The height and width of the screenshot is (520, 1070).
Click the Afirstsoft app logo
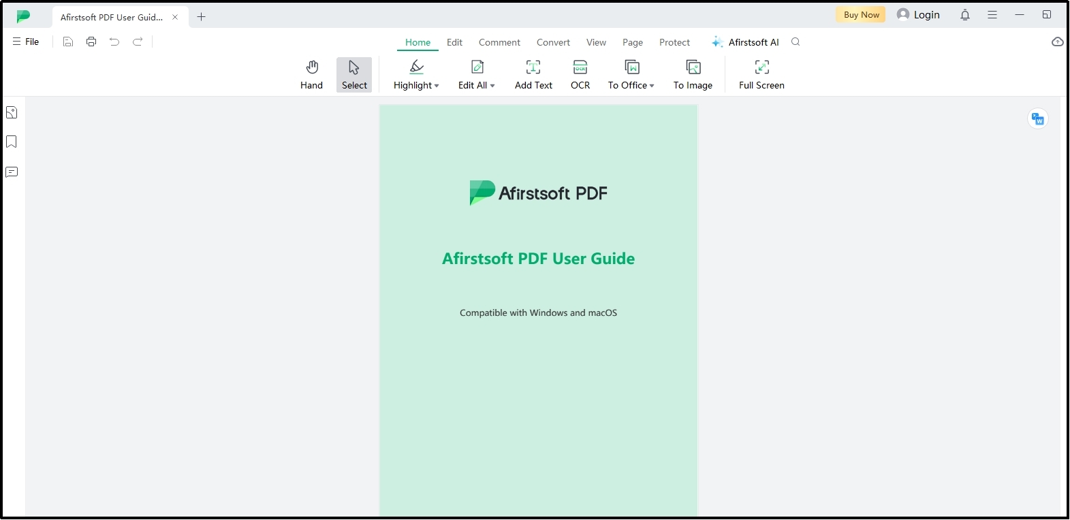(x=24, y=16)
